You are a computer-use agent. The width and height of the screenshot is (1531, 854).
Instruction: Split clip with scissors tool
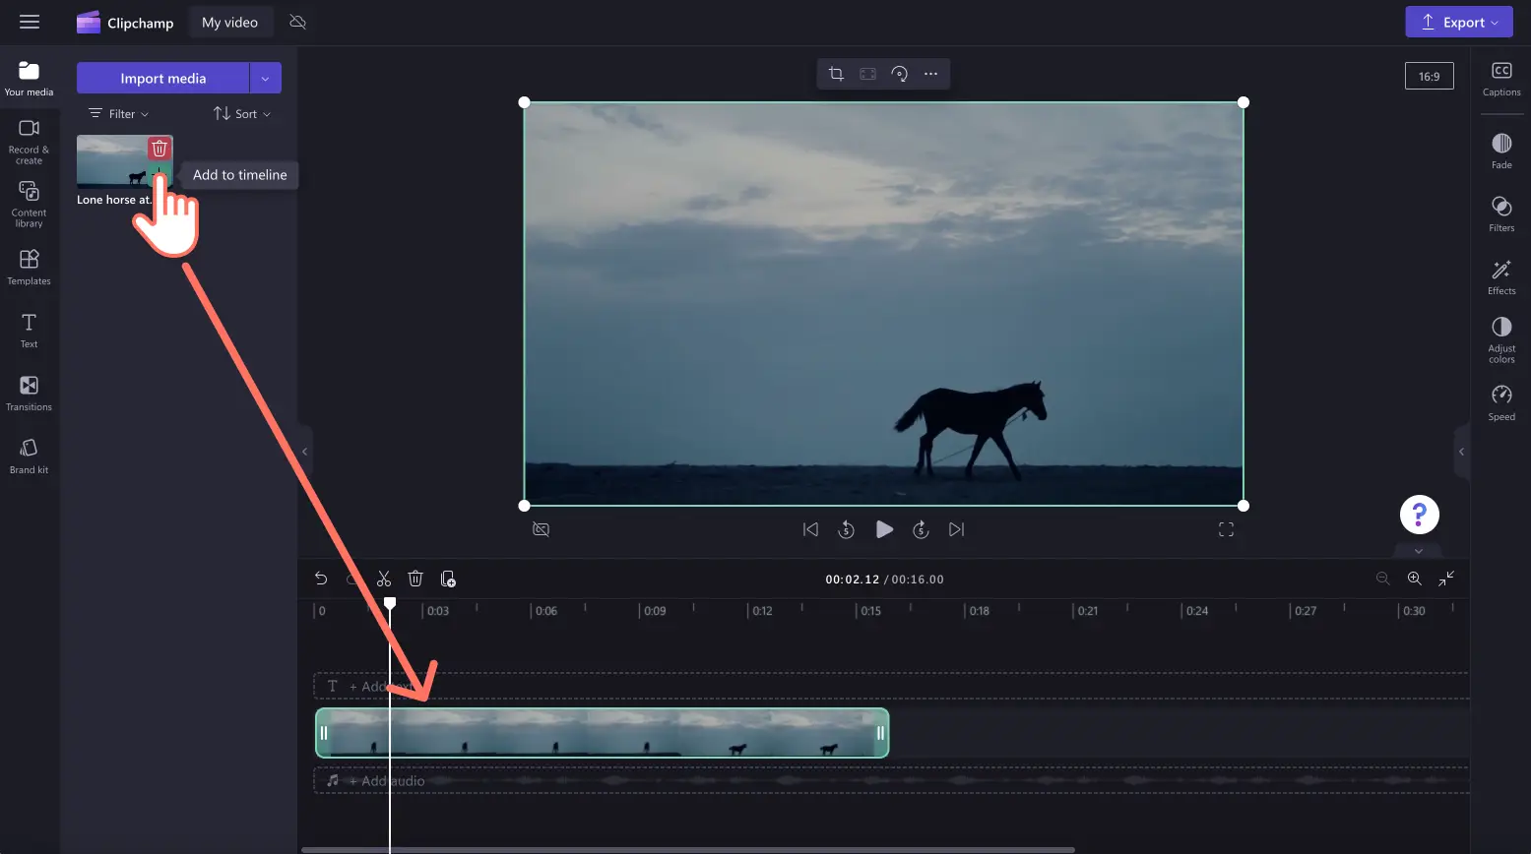pos(384,579)
